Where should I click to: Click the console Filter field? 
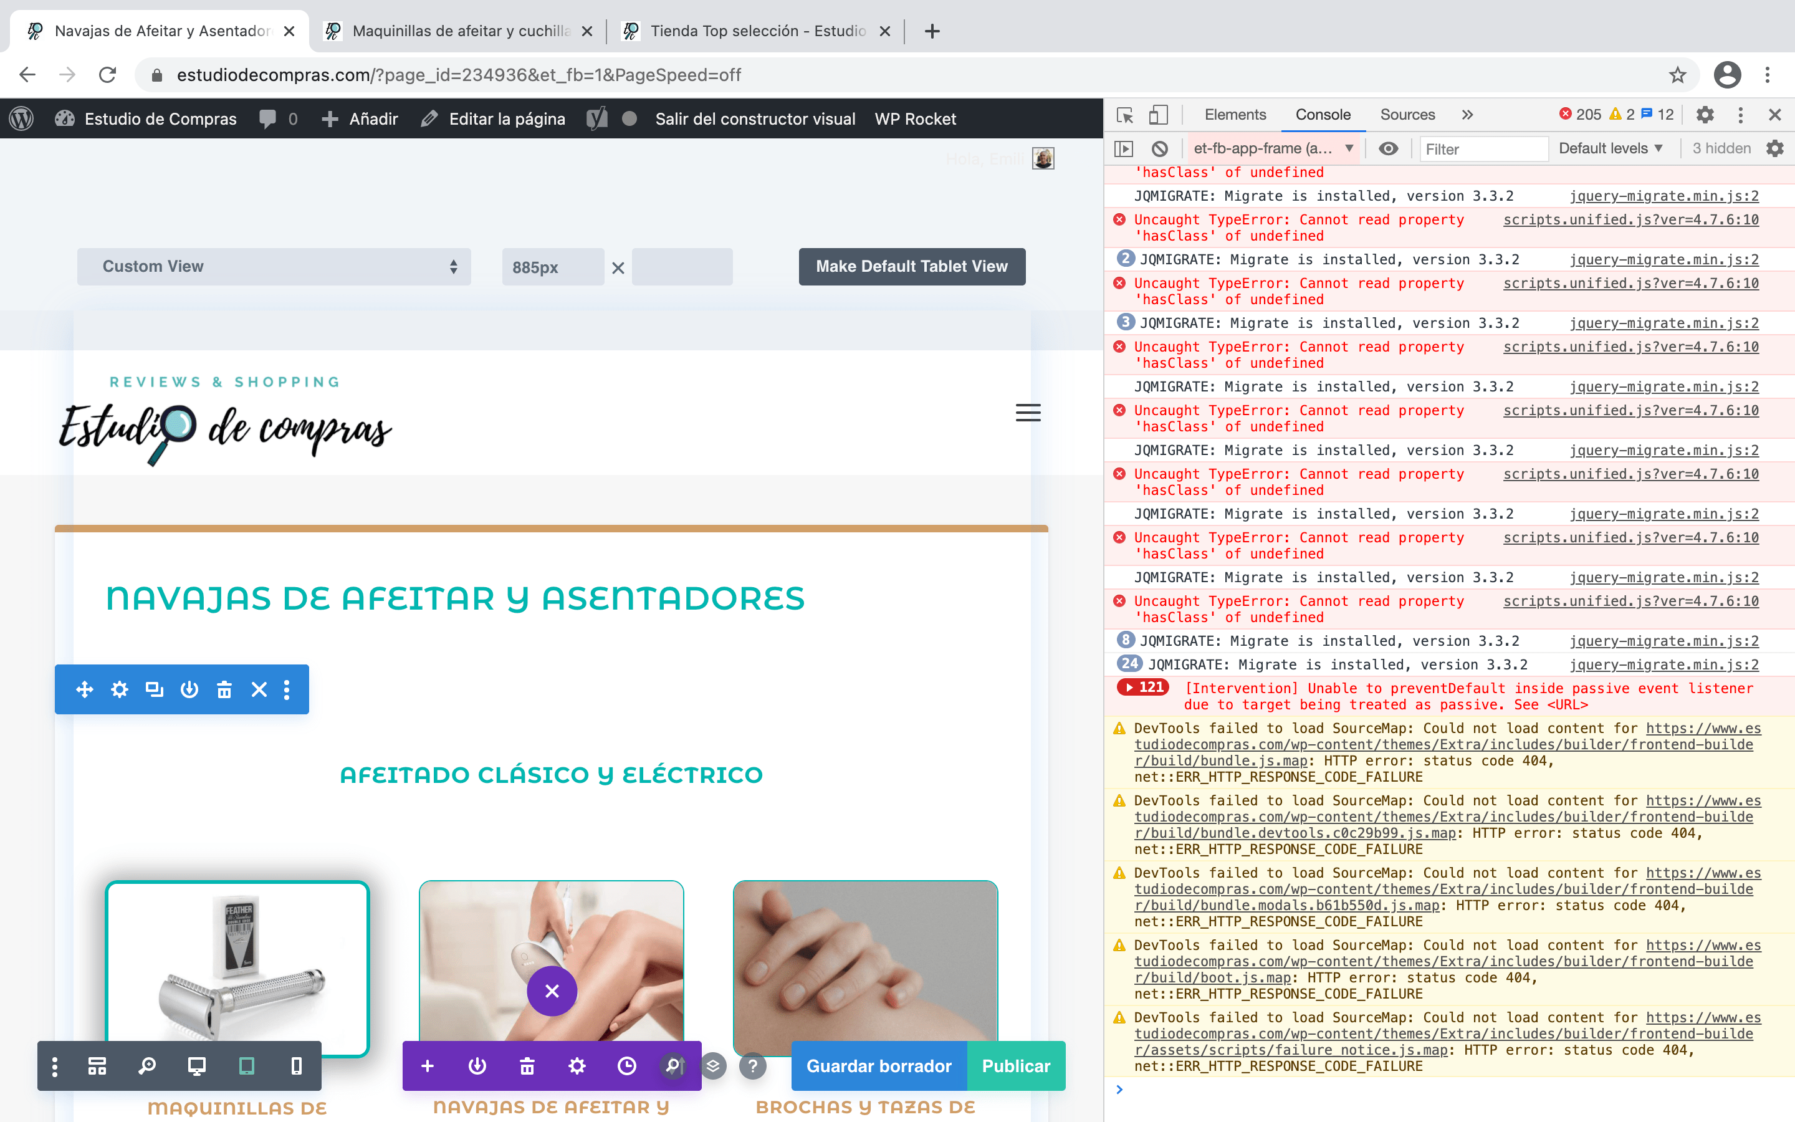[1483, 149]
